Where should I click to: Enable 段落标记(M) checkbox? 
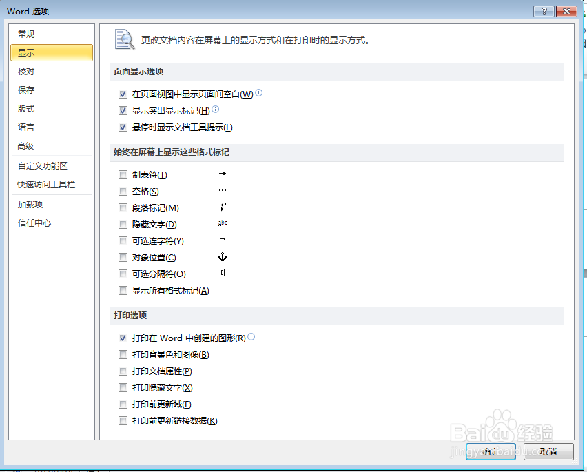point(123,207)
